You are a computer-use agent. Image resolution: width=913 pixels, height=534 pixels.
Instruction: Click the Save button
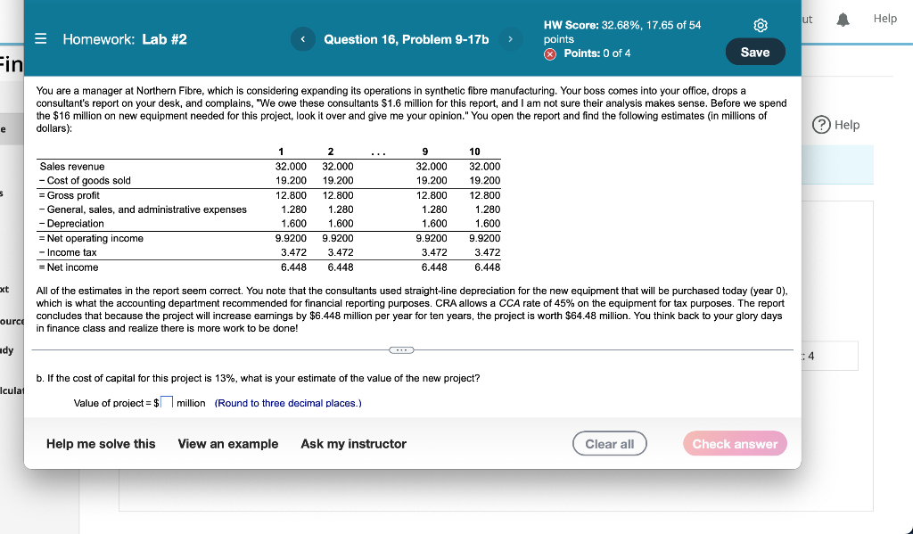(755, 52)
